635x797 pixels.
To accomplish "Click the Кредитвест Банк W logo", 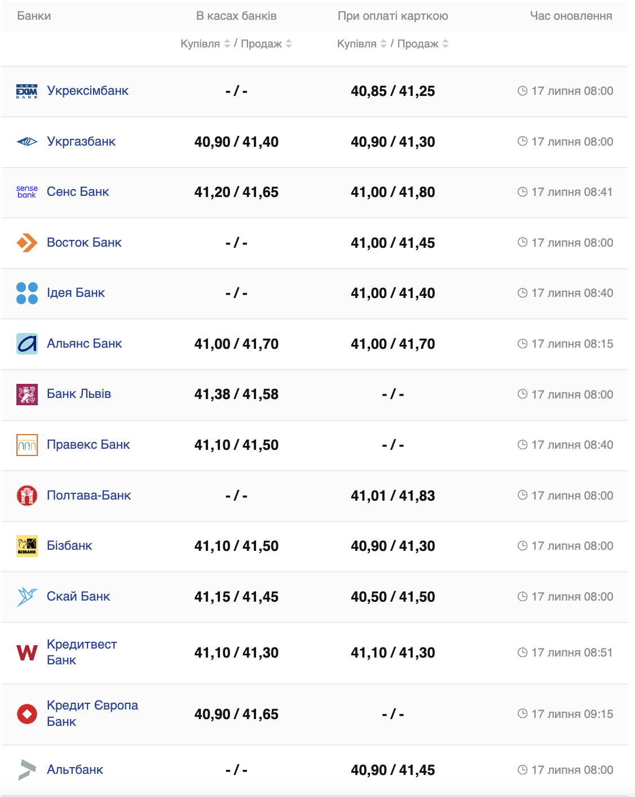I will tap(27, 653).
